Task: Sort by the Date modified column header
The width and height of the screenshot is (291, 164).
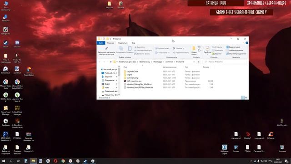Action: (x=170, y=67)
